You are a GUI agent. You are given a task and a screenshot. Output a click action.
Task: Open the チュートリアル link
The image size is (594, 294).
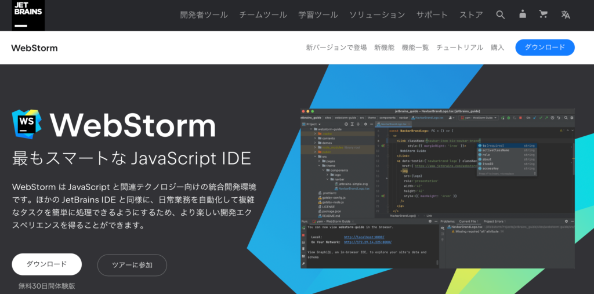460,48
